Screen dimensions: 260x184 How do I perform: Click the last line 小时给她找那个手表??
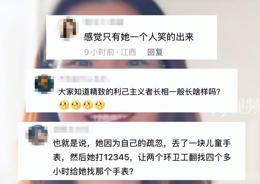[93, 171]
